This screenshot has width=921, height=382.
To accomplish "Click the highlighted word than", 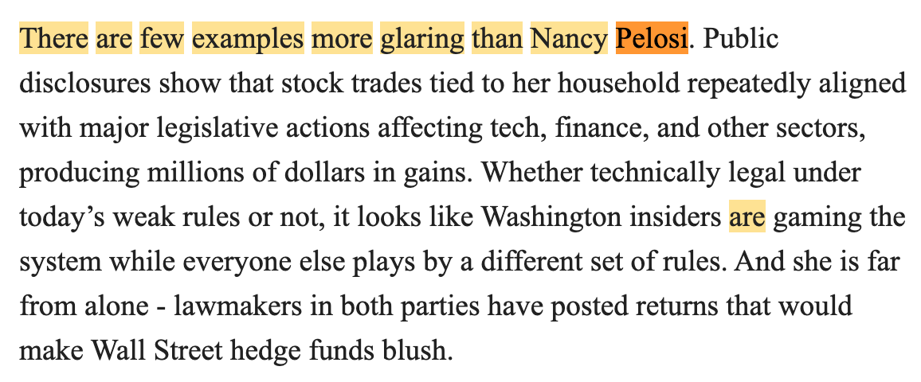I will [x=497, y=39].
